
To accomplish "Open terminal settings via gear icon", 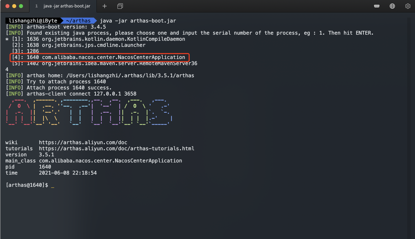I will [x=408, y=6].
